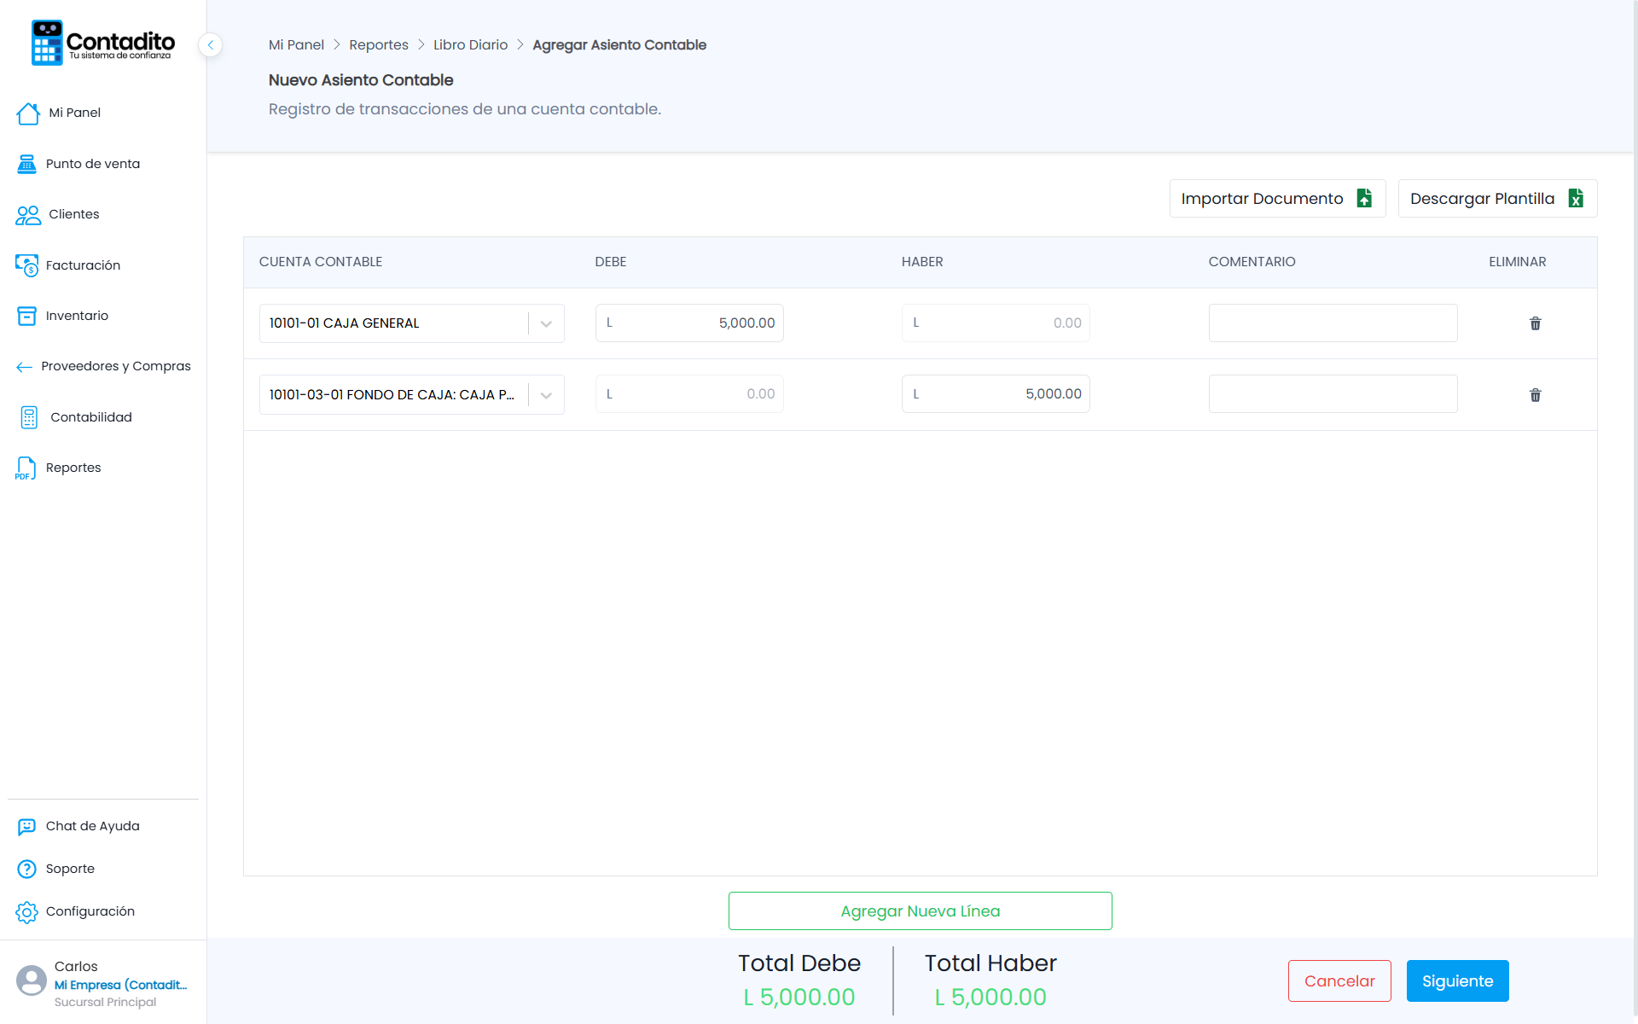
Task: Click the Importar Documento file icon
Action: (x=1364, y=198)
